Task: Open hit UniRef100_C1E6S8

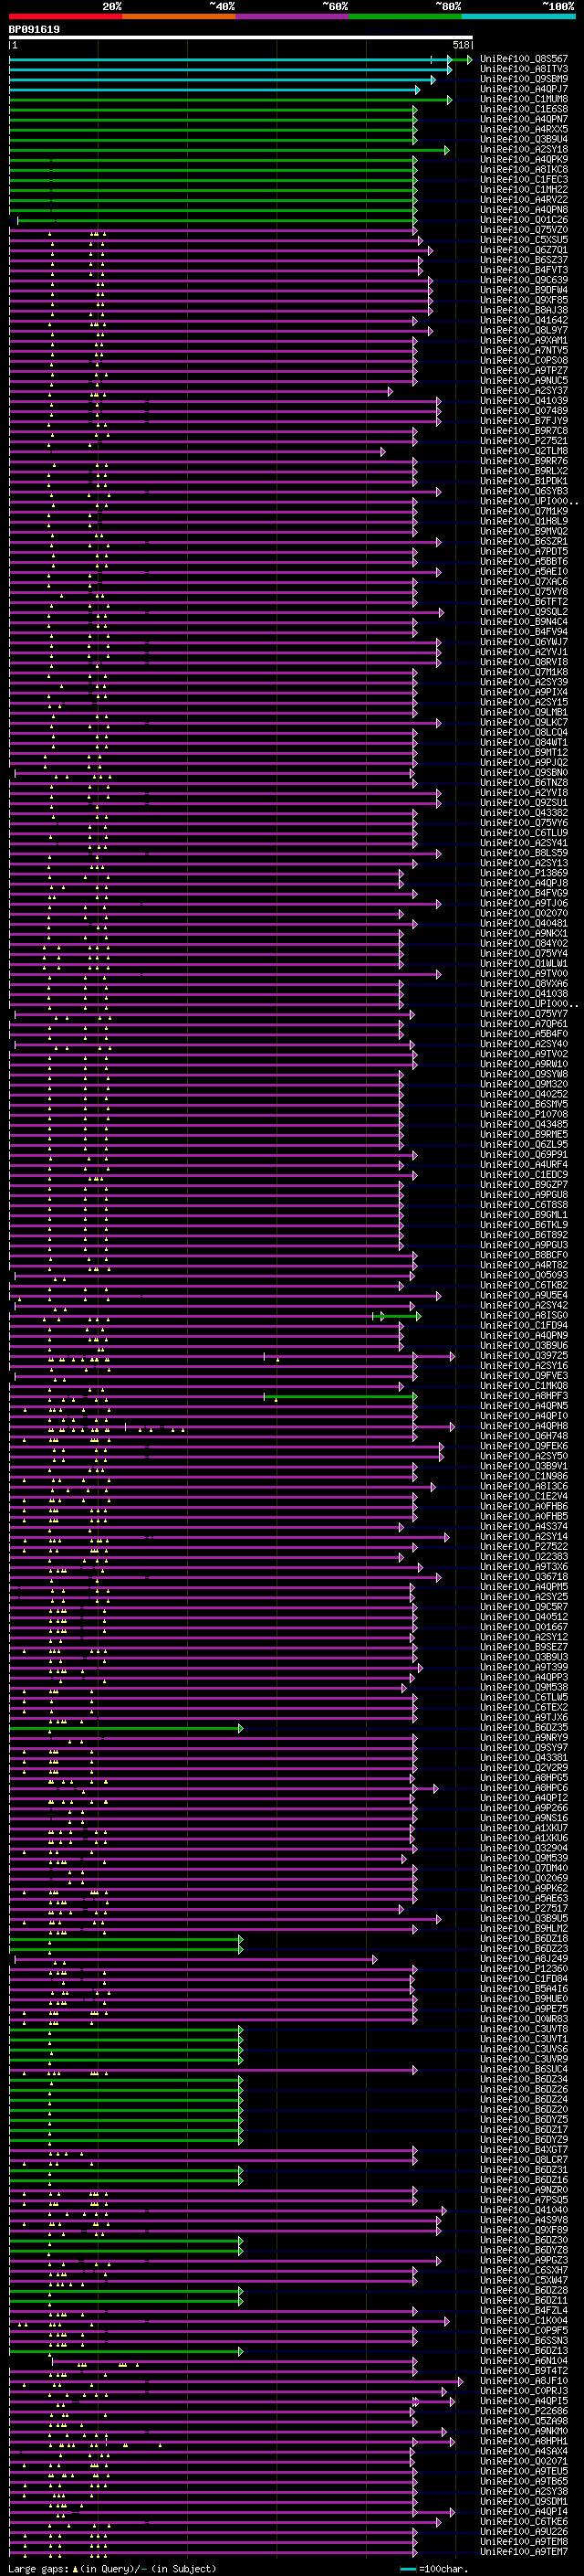Action: (524, 109)
